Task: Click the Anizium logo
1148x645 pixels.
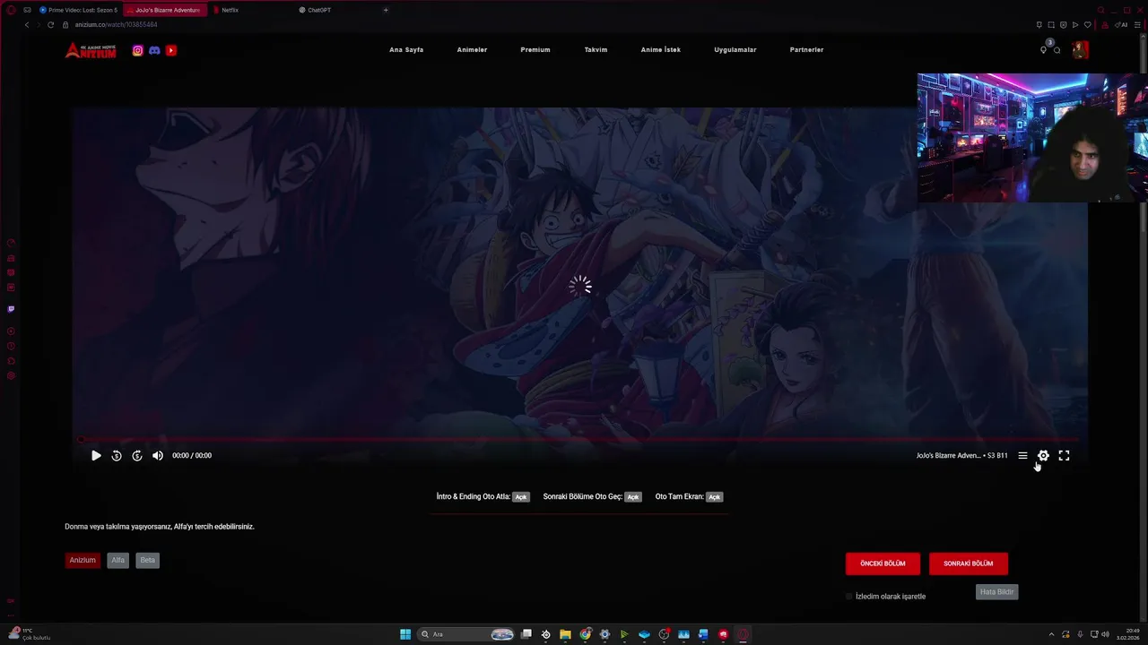Action: coord(91,50)
